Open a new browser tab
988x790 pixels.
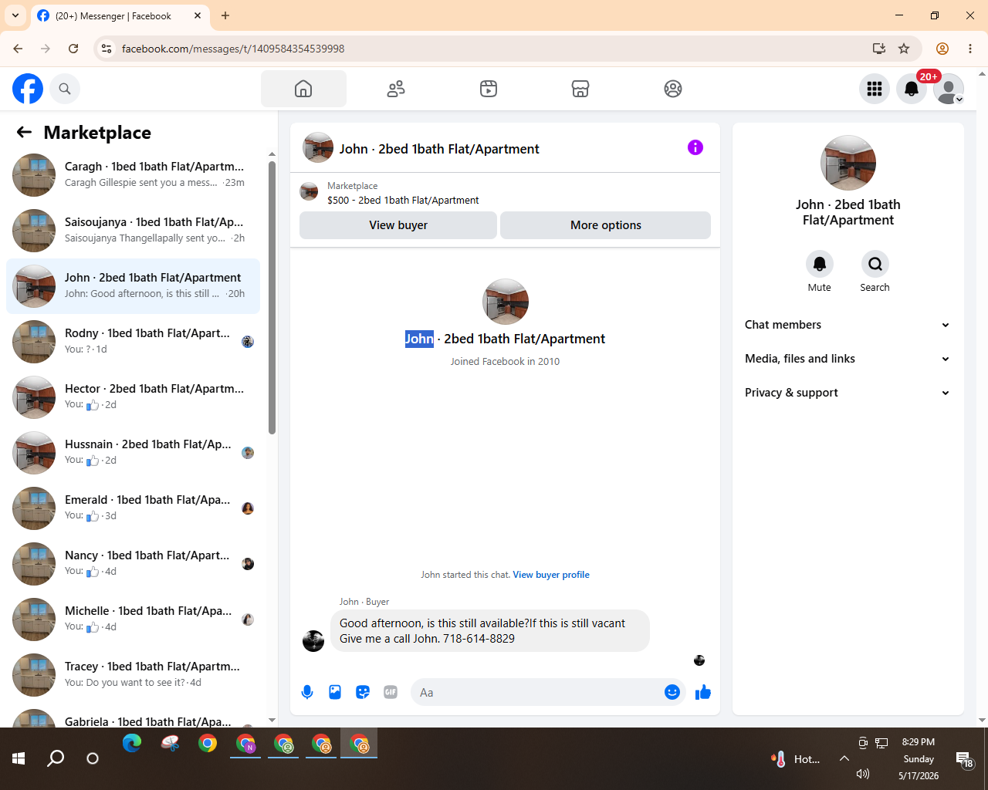tap(225, 15)
